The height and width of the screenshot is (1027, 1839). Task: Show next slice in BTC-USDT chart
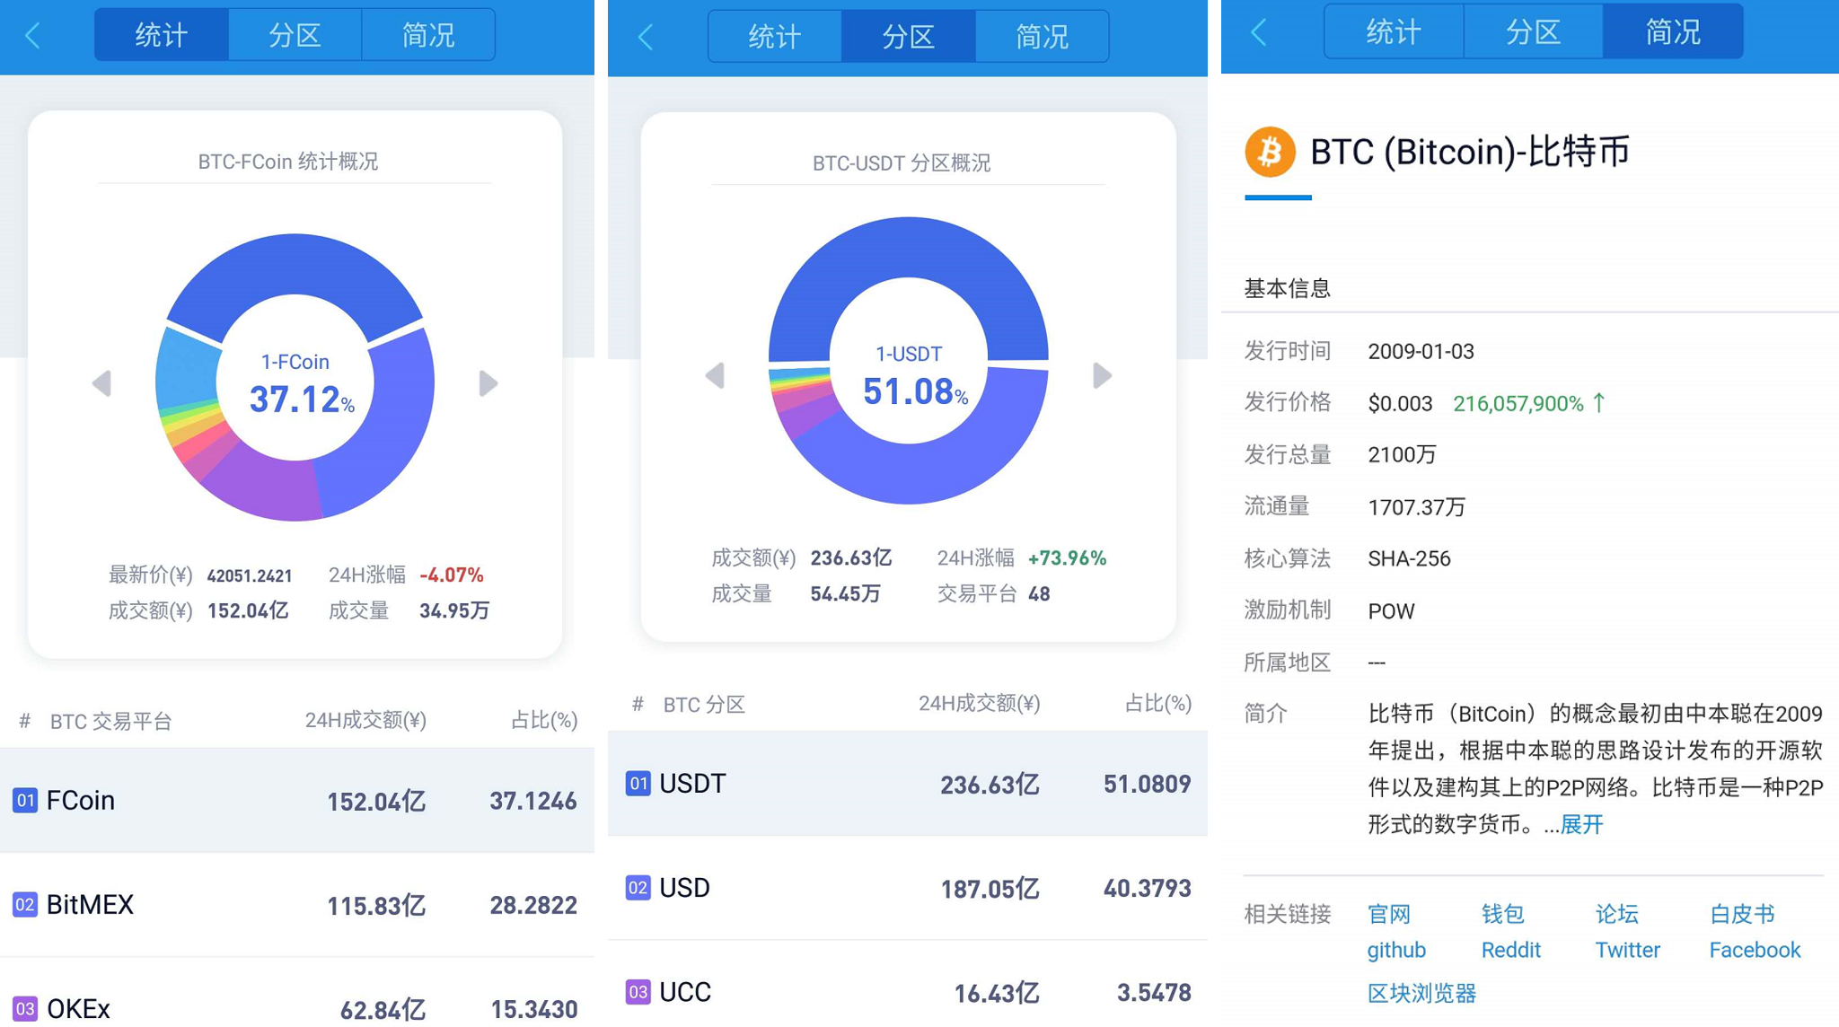click(x=1102, y=375)
